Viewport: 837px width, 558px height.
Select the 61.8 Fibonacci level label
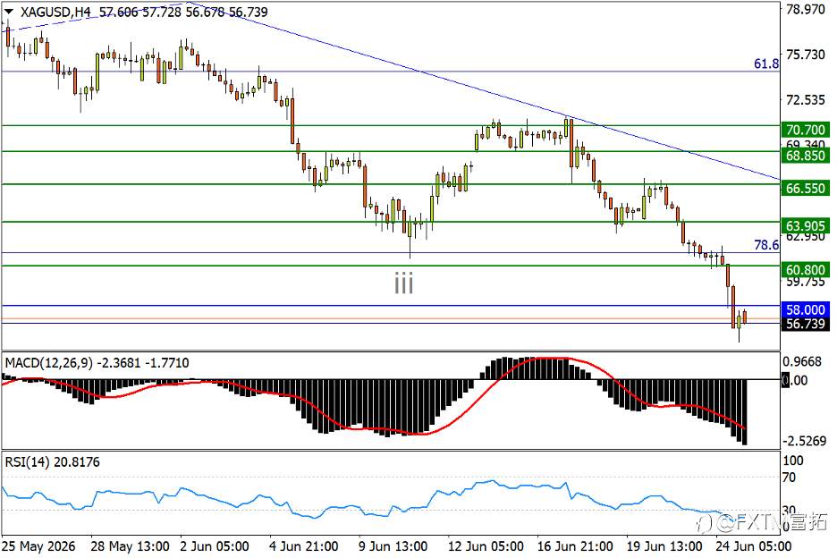point(766,64)
